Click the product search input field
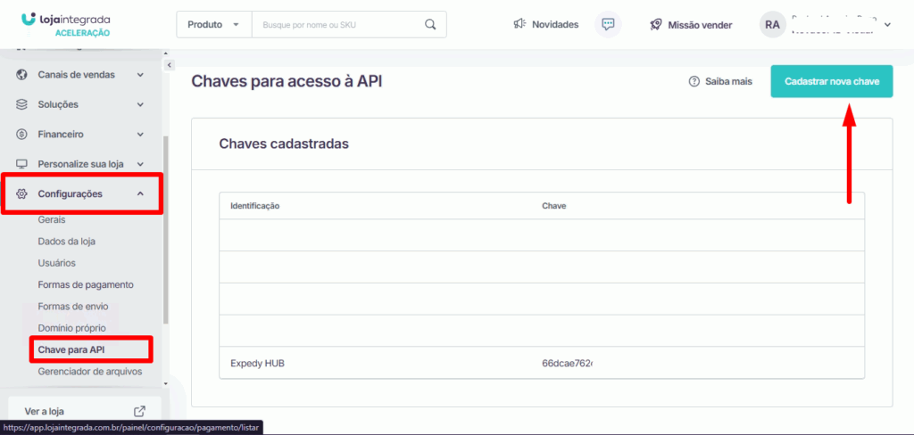Viewport: 914px width, 435px height. pos(339,24)
